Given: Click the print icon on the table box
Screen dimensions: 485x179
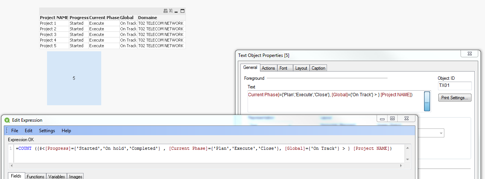Looking at the screenshot, I should [165, 11].
